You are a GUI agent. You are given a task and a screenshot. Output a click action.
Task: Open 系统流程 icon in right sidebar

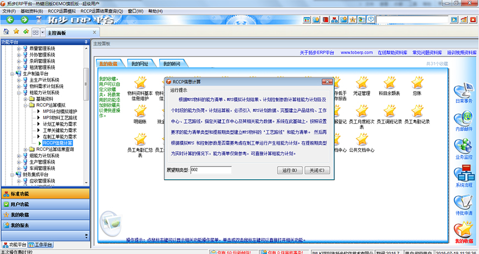click(x=464, y=175)
